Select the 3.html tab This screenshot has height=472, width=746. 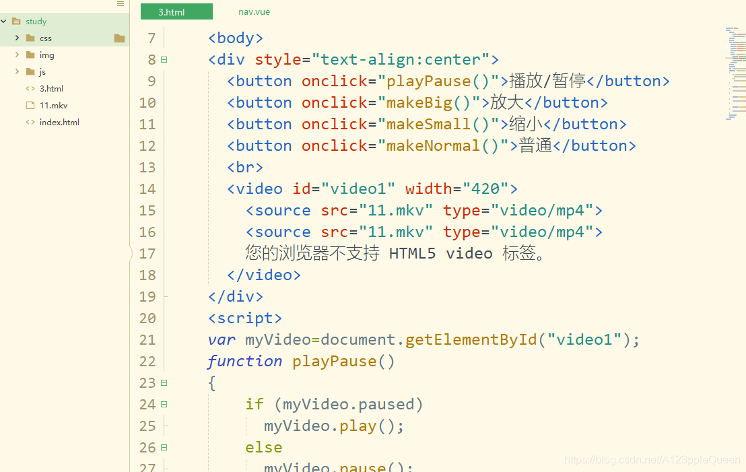176,11
